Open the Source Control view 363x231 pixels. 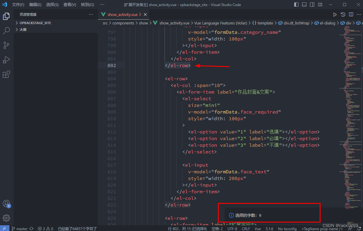pyautogui.click(x=6, y=45)
